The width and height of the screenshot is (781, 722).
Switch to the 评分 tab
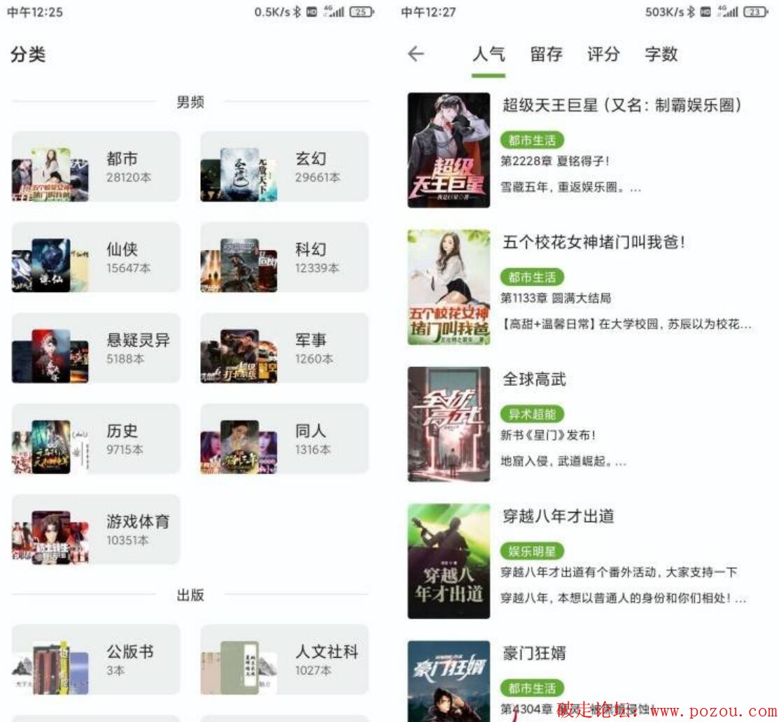[603, 54]
